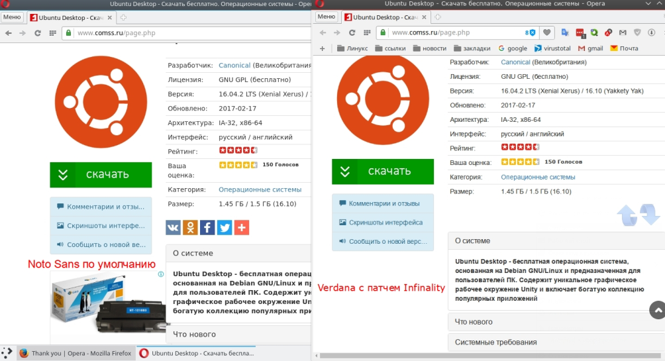Click grey shield extension icon
The image size is (665, 361).
coord(637,32)
